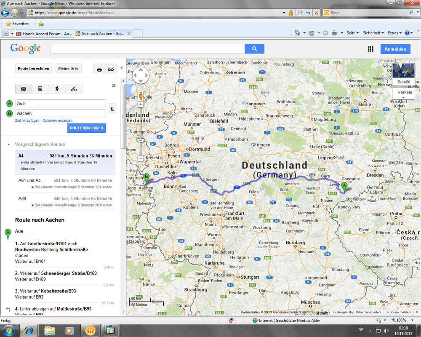Image resolution: width=421 pixels, height=337 pixels.
Task: Toggle the Satellit map view
Action: click(403, 82)
